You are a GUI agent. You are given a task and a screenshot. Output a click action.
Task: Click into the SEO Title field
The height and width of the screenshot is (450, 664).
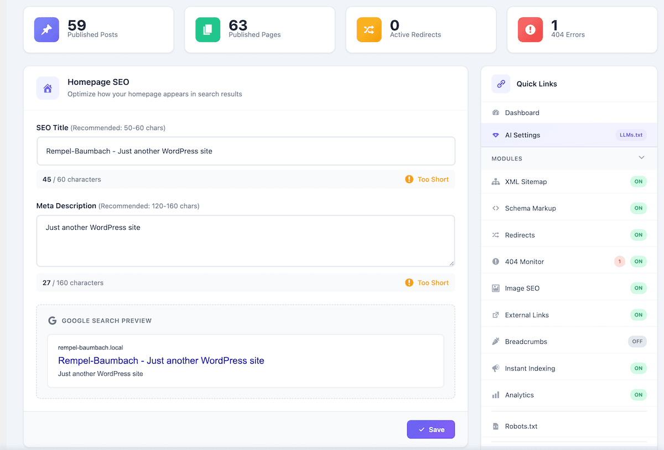(246, 151)
